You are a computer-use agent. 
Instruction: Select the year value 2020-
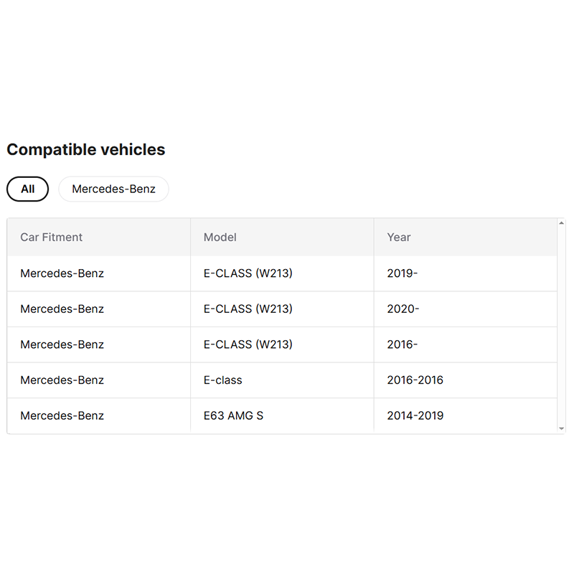[403, 309]
